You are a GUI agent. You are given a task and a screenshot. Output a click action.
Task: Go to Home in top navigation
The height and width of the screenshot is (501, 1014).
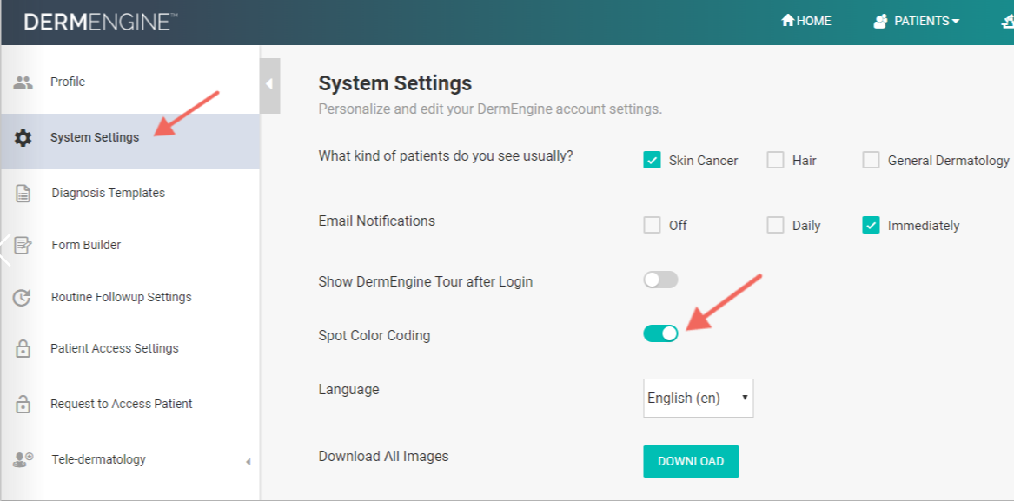(806, 21)
